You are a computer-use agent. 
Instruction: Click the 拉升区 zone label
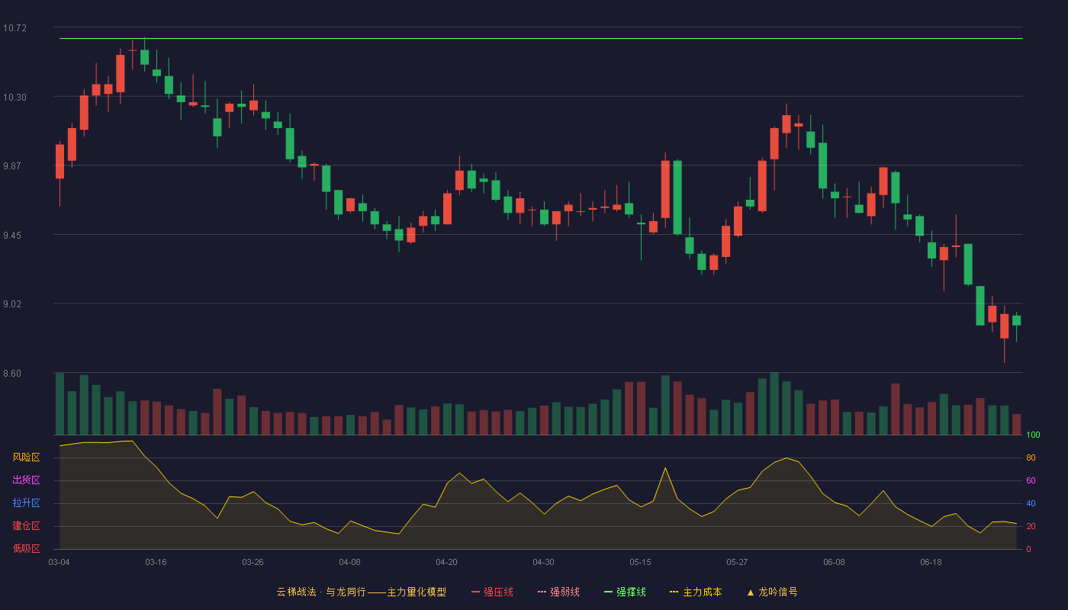(26, 503)
